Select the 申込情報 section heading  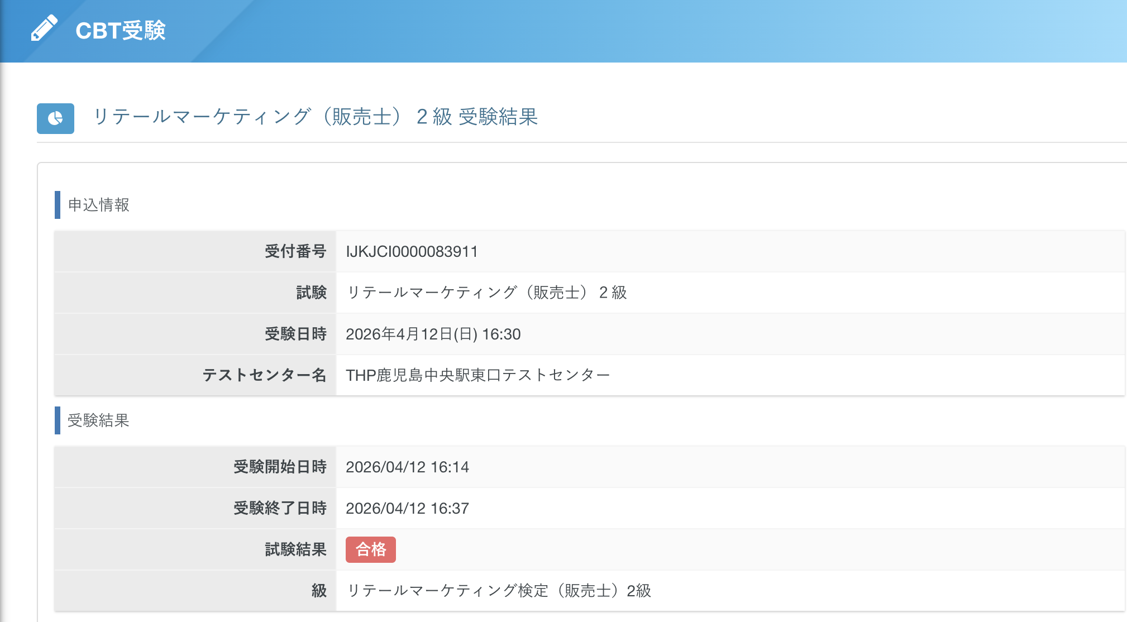pos(97,205)
